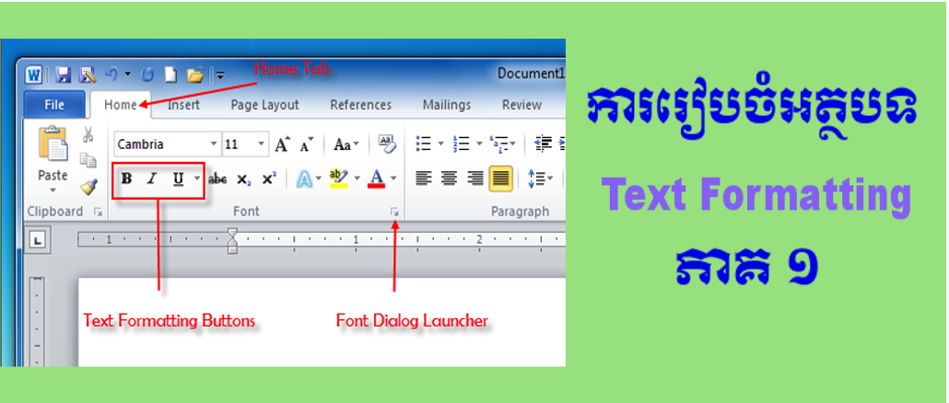The height and width of the screenshot is (403, 949).
Task: Switch to the Insert tab
Action: click(x=183, y=105)
